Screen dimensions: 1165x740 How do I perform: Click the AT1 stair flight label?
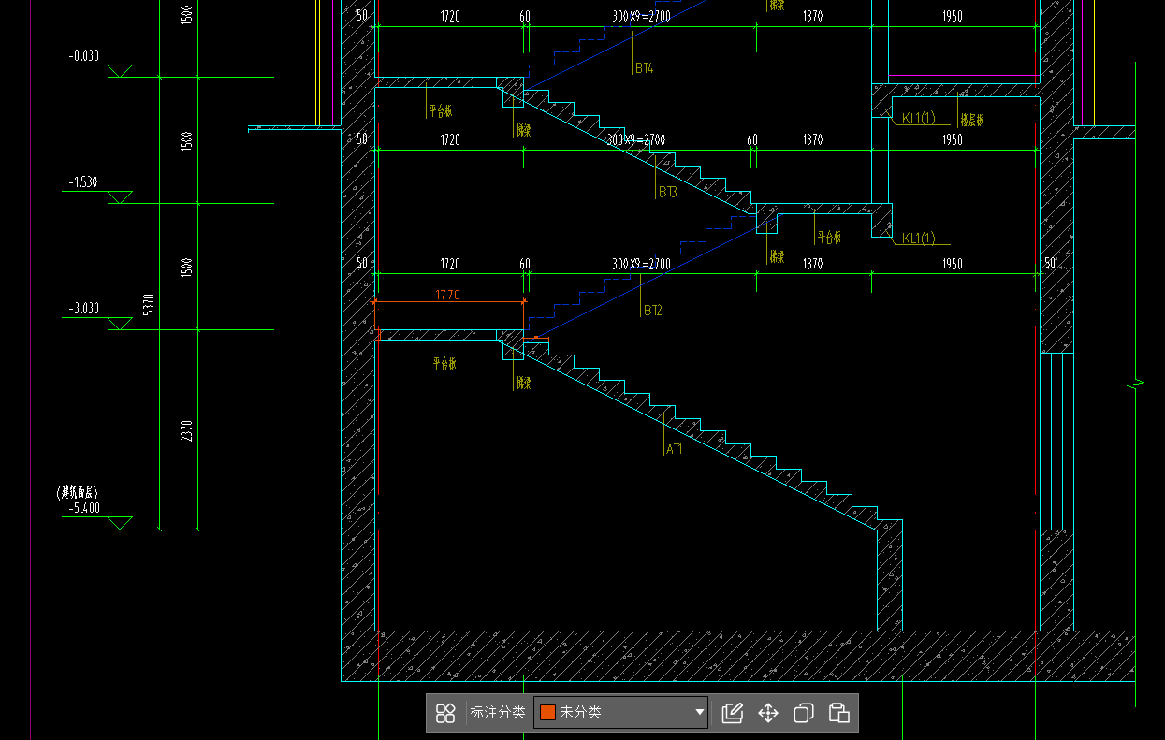674,449
